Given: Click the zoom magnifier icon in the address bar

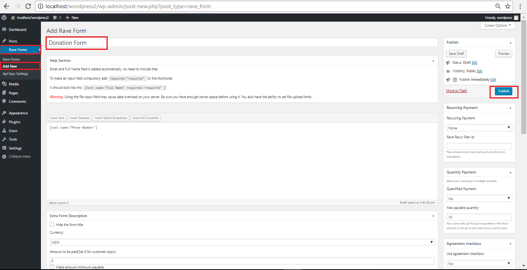Looking at the screenshot, I should click(498, 6).
